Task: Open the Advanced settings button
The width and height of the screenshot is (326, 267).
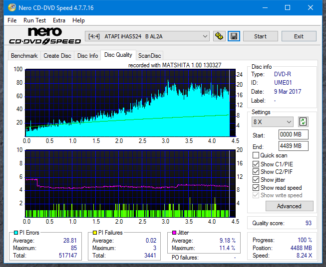Action: tap(289, 206)
